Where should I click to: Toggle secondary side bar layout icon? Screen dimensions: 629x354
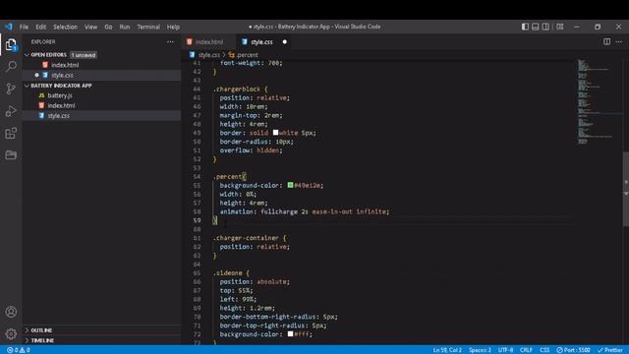(x=545, y=27)
